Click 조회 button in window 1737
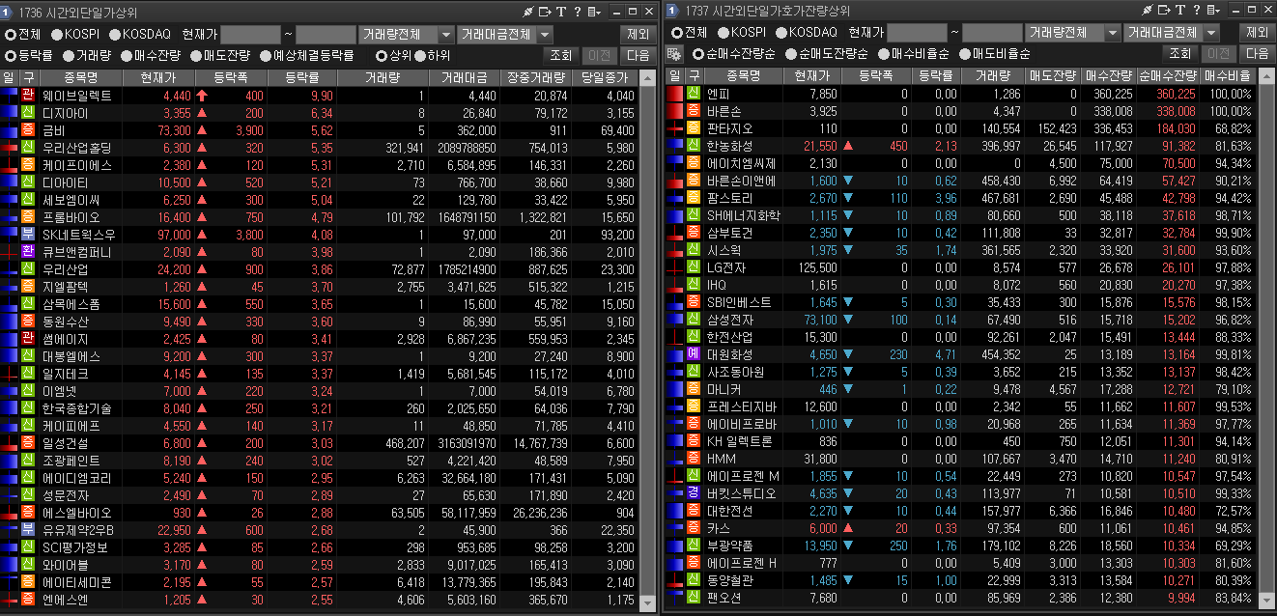The height and width of the screenshot is (616, 1277). coord(1180,53)
